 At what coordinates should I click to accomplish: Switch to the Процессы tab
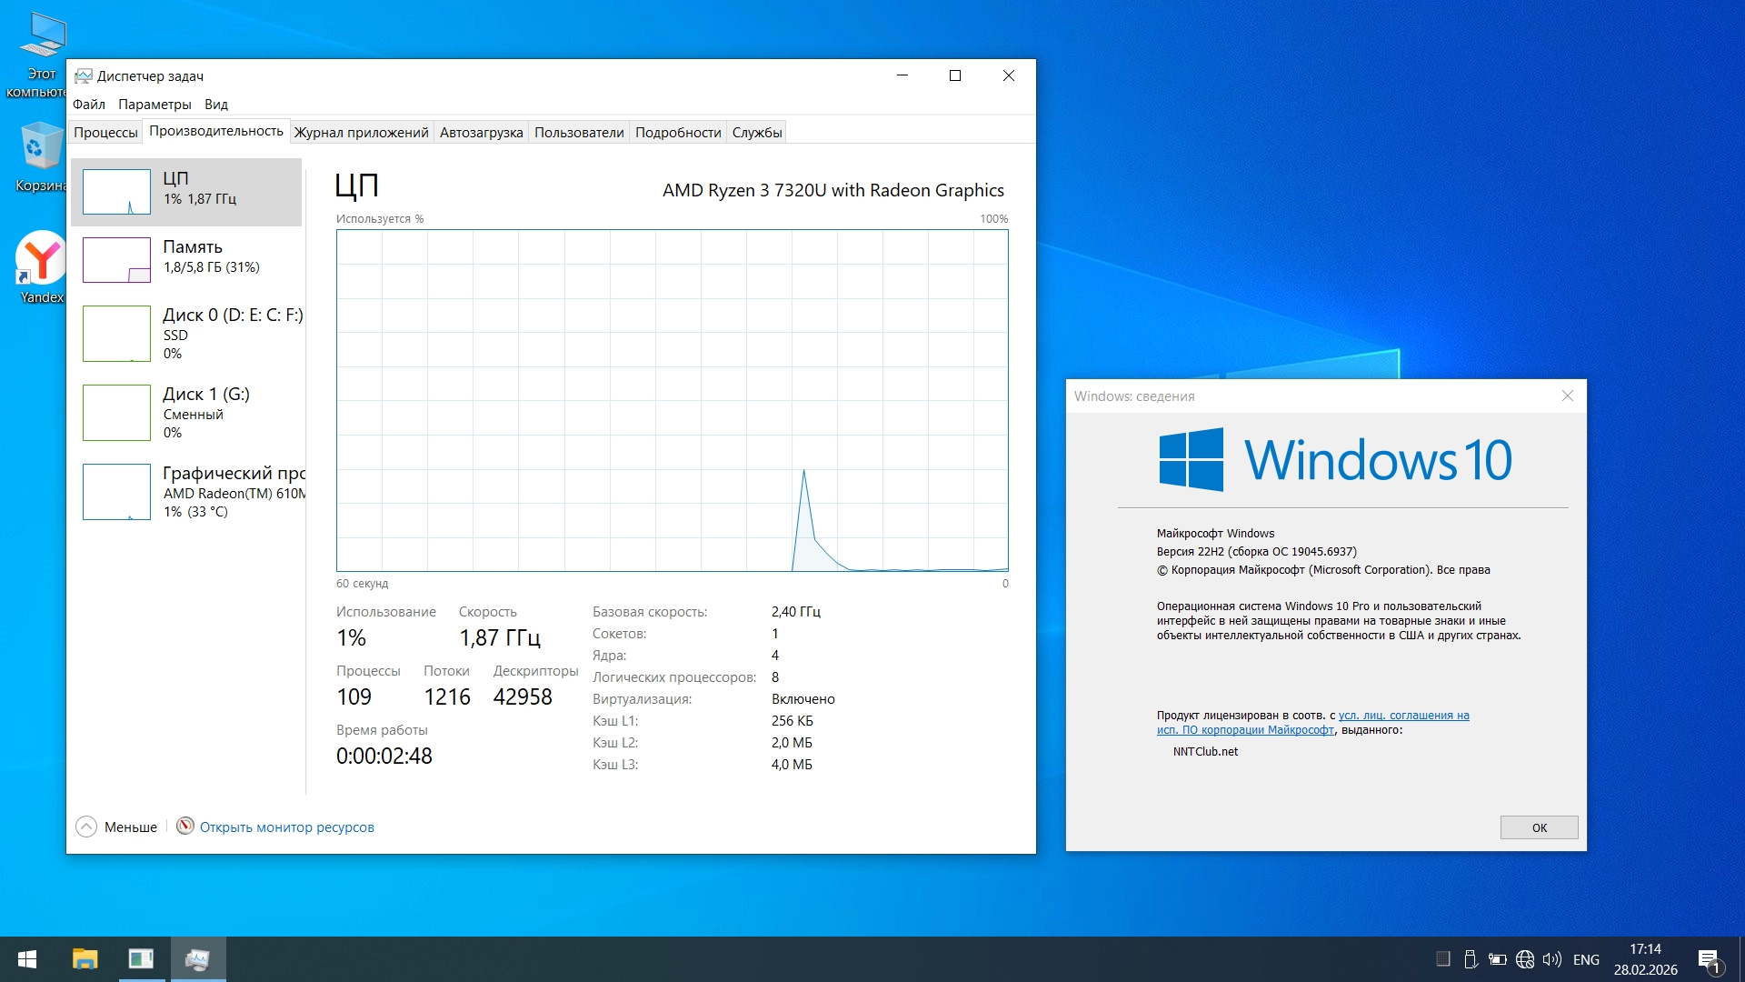[105, 133]
